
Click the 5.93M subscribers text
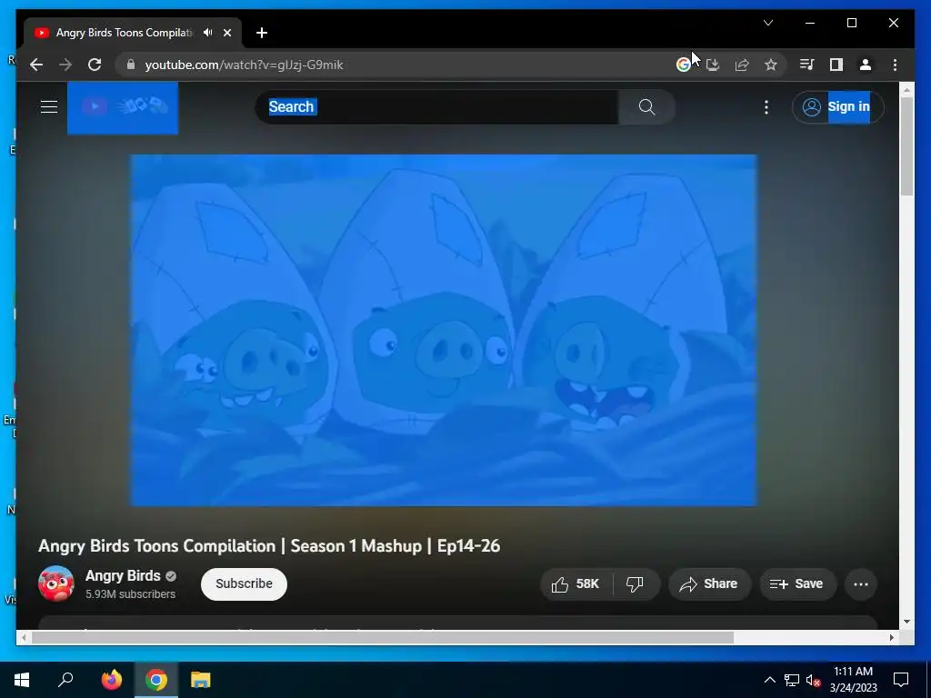131,594
